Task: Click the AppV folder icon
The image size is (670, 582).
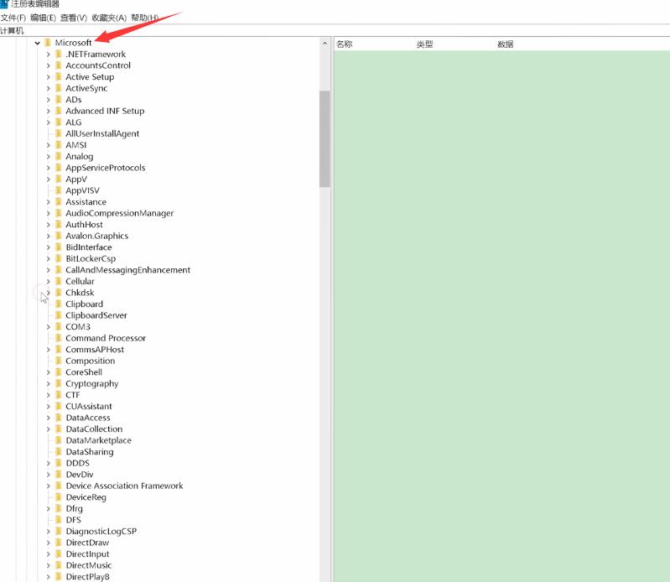Action: (59, 179)
